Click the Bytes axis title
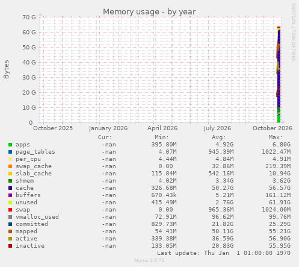 point(6,69)
